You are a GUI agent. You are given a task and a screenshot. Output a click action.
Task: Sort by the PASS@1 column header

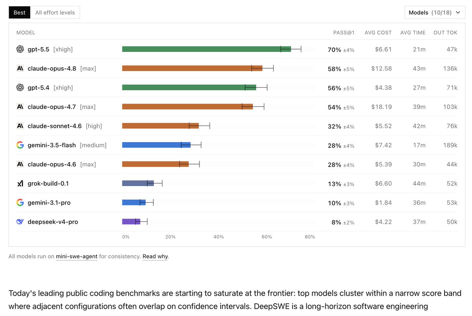(344, 33)
